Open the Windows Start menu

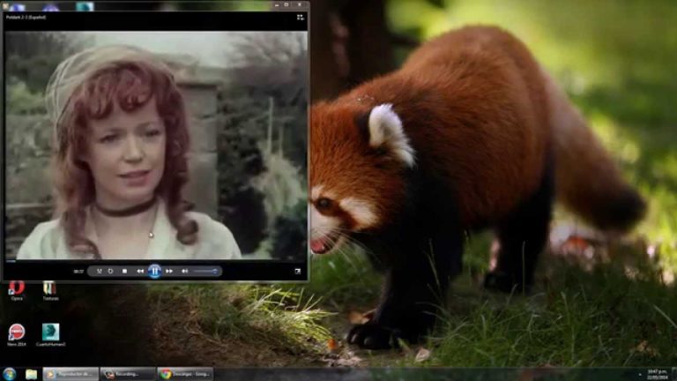coord(9,374)
